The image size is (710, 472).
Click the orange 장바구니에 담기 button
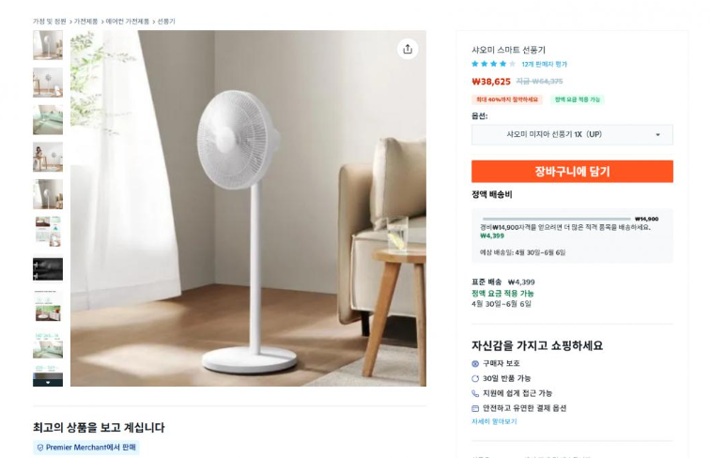[x=572, y=172]
